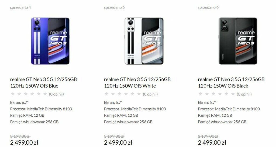Click last rating star of Blue phone
Viewport: 276px width, 147px height.
coord(45,94)
